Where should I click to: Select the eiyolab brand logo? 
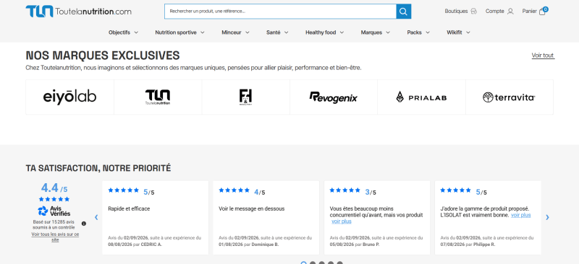coord(69,97)
